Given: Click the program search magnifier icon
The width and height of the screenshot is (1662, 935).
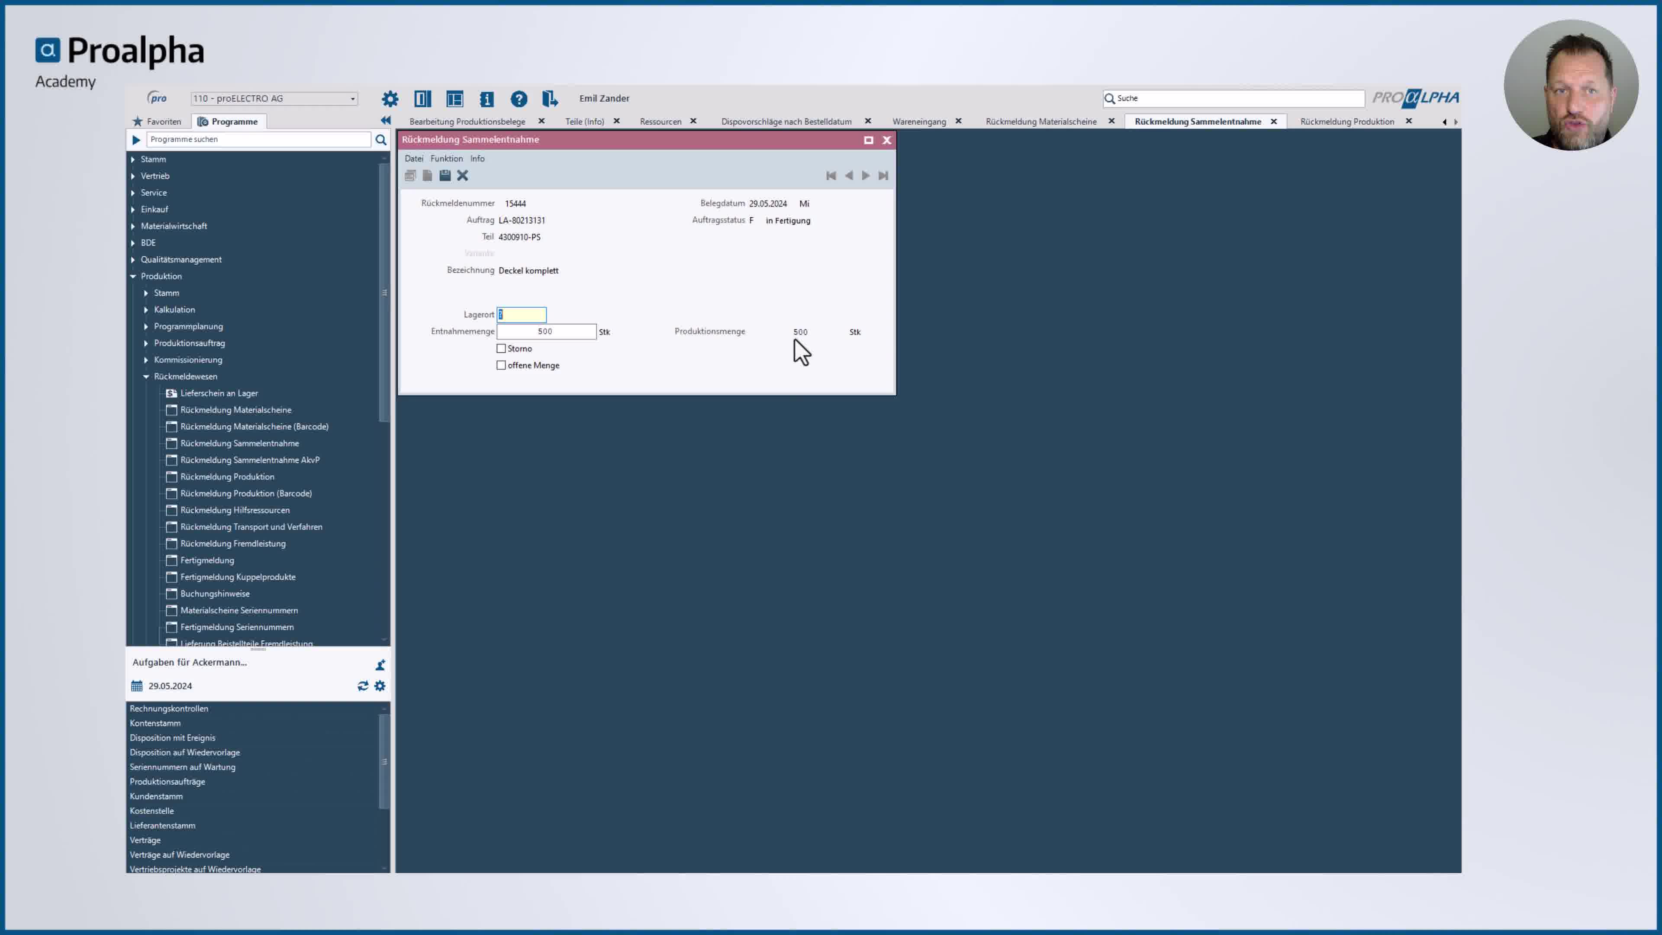Looking at the screenshot, I should [381, 139].
